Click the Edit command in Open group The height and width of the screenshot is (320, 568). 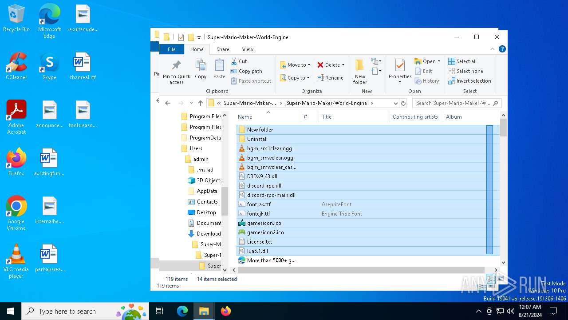point(423,71)
